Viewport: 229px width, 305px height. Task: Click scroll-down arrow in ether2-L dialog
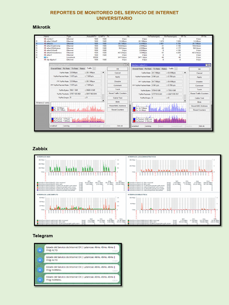(185, 101)
